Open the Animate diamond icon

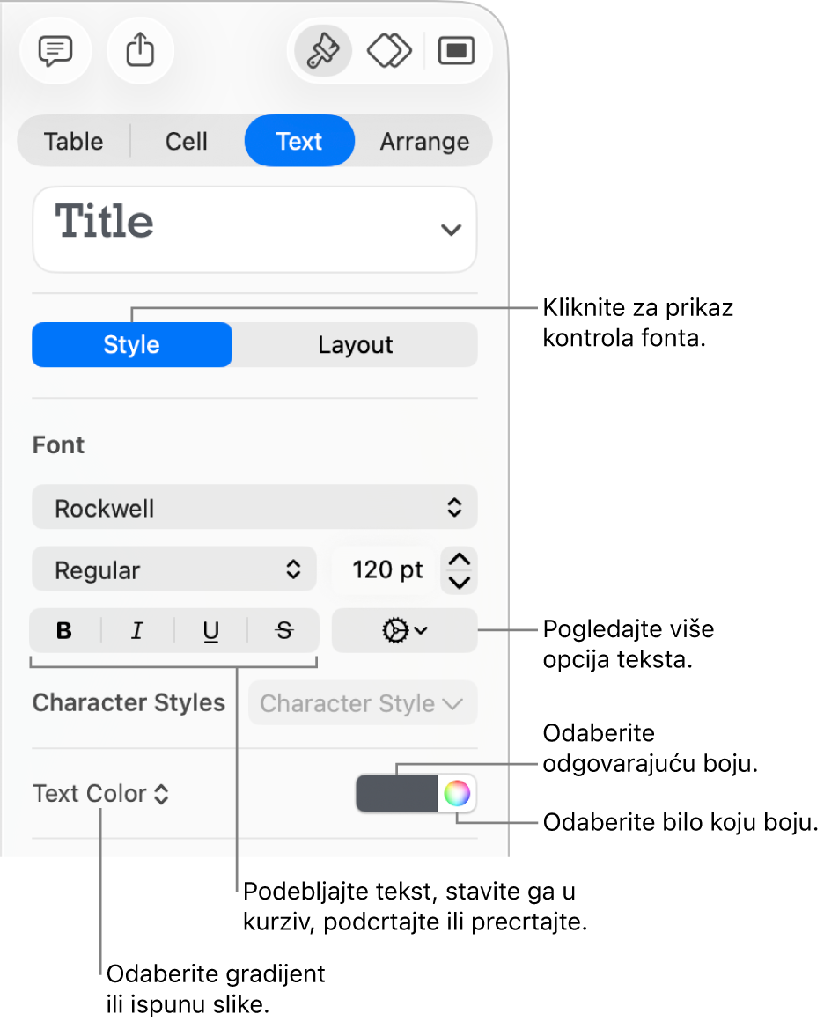click(389, 51)
